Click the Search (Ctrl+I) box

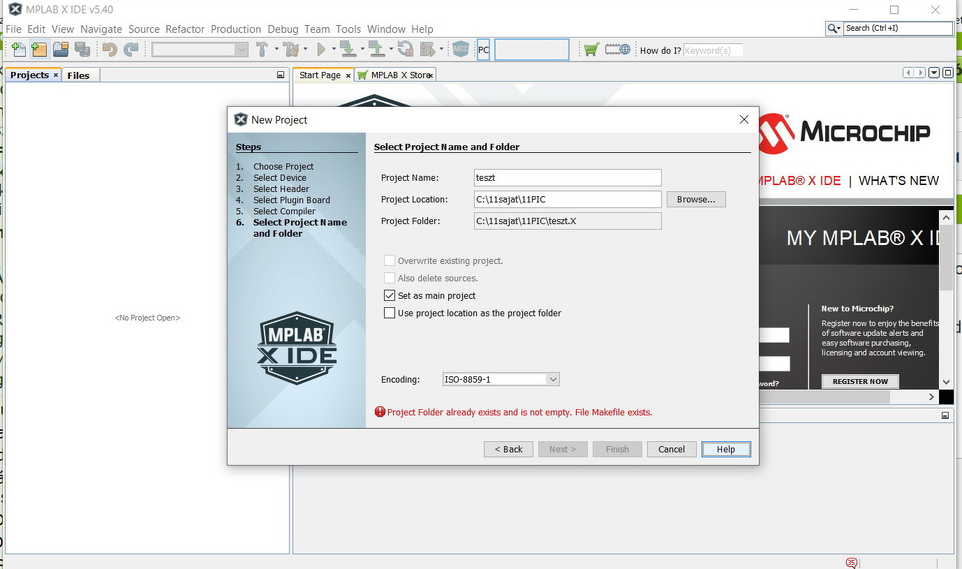[x=898, y=29]
